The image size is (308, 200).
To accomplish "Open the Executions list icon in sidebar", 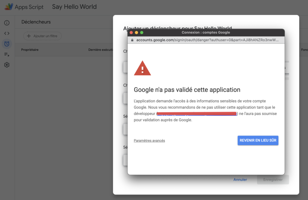I will (x=7, y=55).
